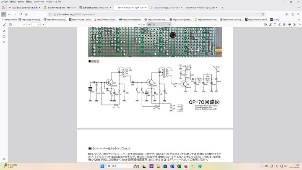Screen dimensions: 302x170
Task: Open the Firefox application hamburger menu
Action: (298, 14)
